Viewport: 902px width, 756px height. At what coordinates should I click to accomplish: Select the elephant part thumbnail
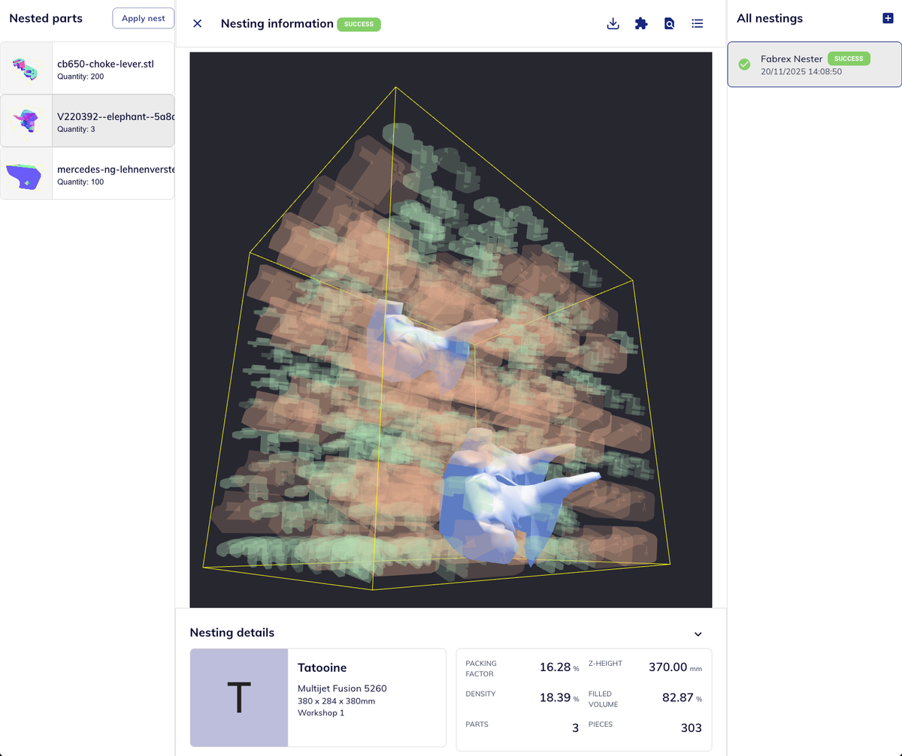(26, 121)
